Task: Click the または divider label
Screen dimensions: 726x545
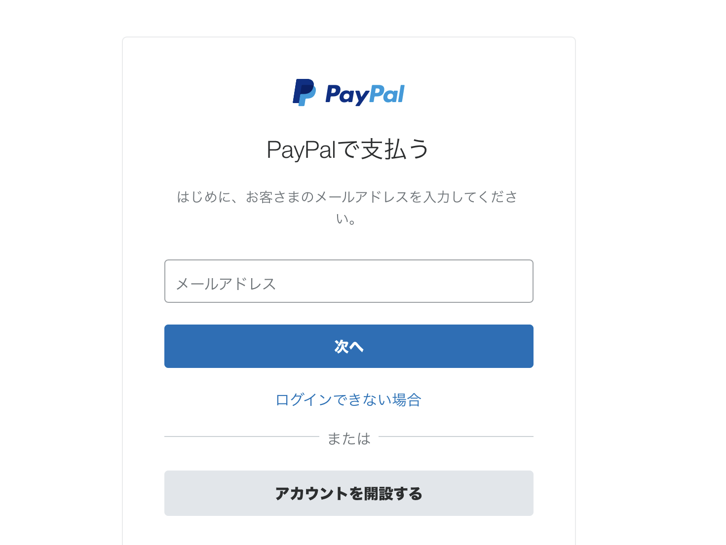Action: click(x=349, y=438)
